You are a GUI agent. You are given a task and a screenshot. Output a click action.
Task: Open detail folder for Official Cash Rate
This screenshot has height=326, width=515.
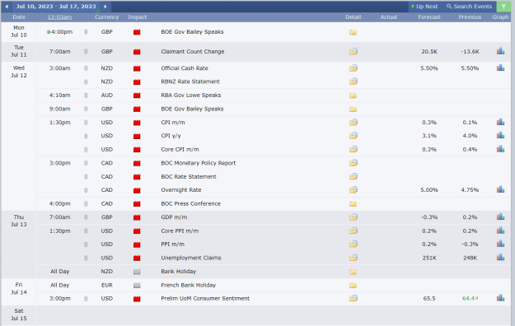click(x=353, y=68)
